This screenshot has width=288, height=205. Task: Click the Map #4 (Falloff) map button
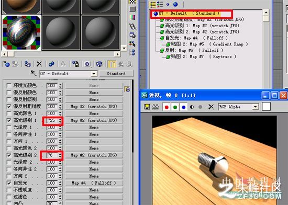(94, 183)
